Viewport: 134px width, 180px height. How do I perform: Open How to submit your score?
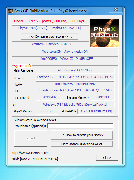[x=82, y=135]
